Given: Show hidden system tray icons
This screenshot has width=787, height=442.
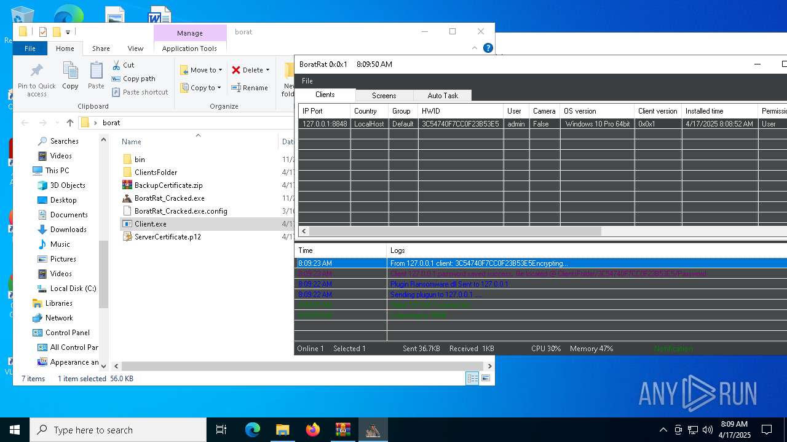Looking at the screenshot, I should pyautogui.click(x=663, y=430).
